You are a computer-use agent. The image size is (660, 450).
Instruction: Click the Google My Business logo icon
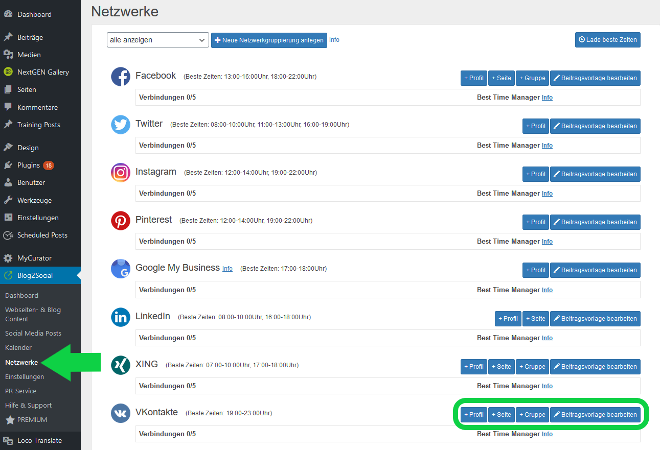click(x=121, y=269)
